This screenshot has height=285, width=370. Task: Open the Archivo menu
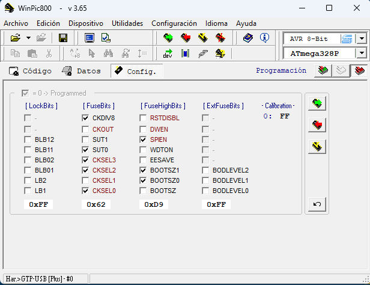pyautogui.click(x=16, y=23)
